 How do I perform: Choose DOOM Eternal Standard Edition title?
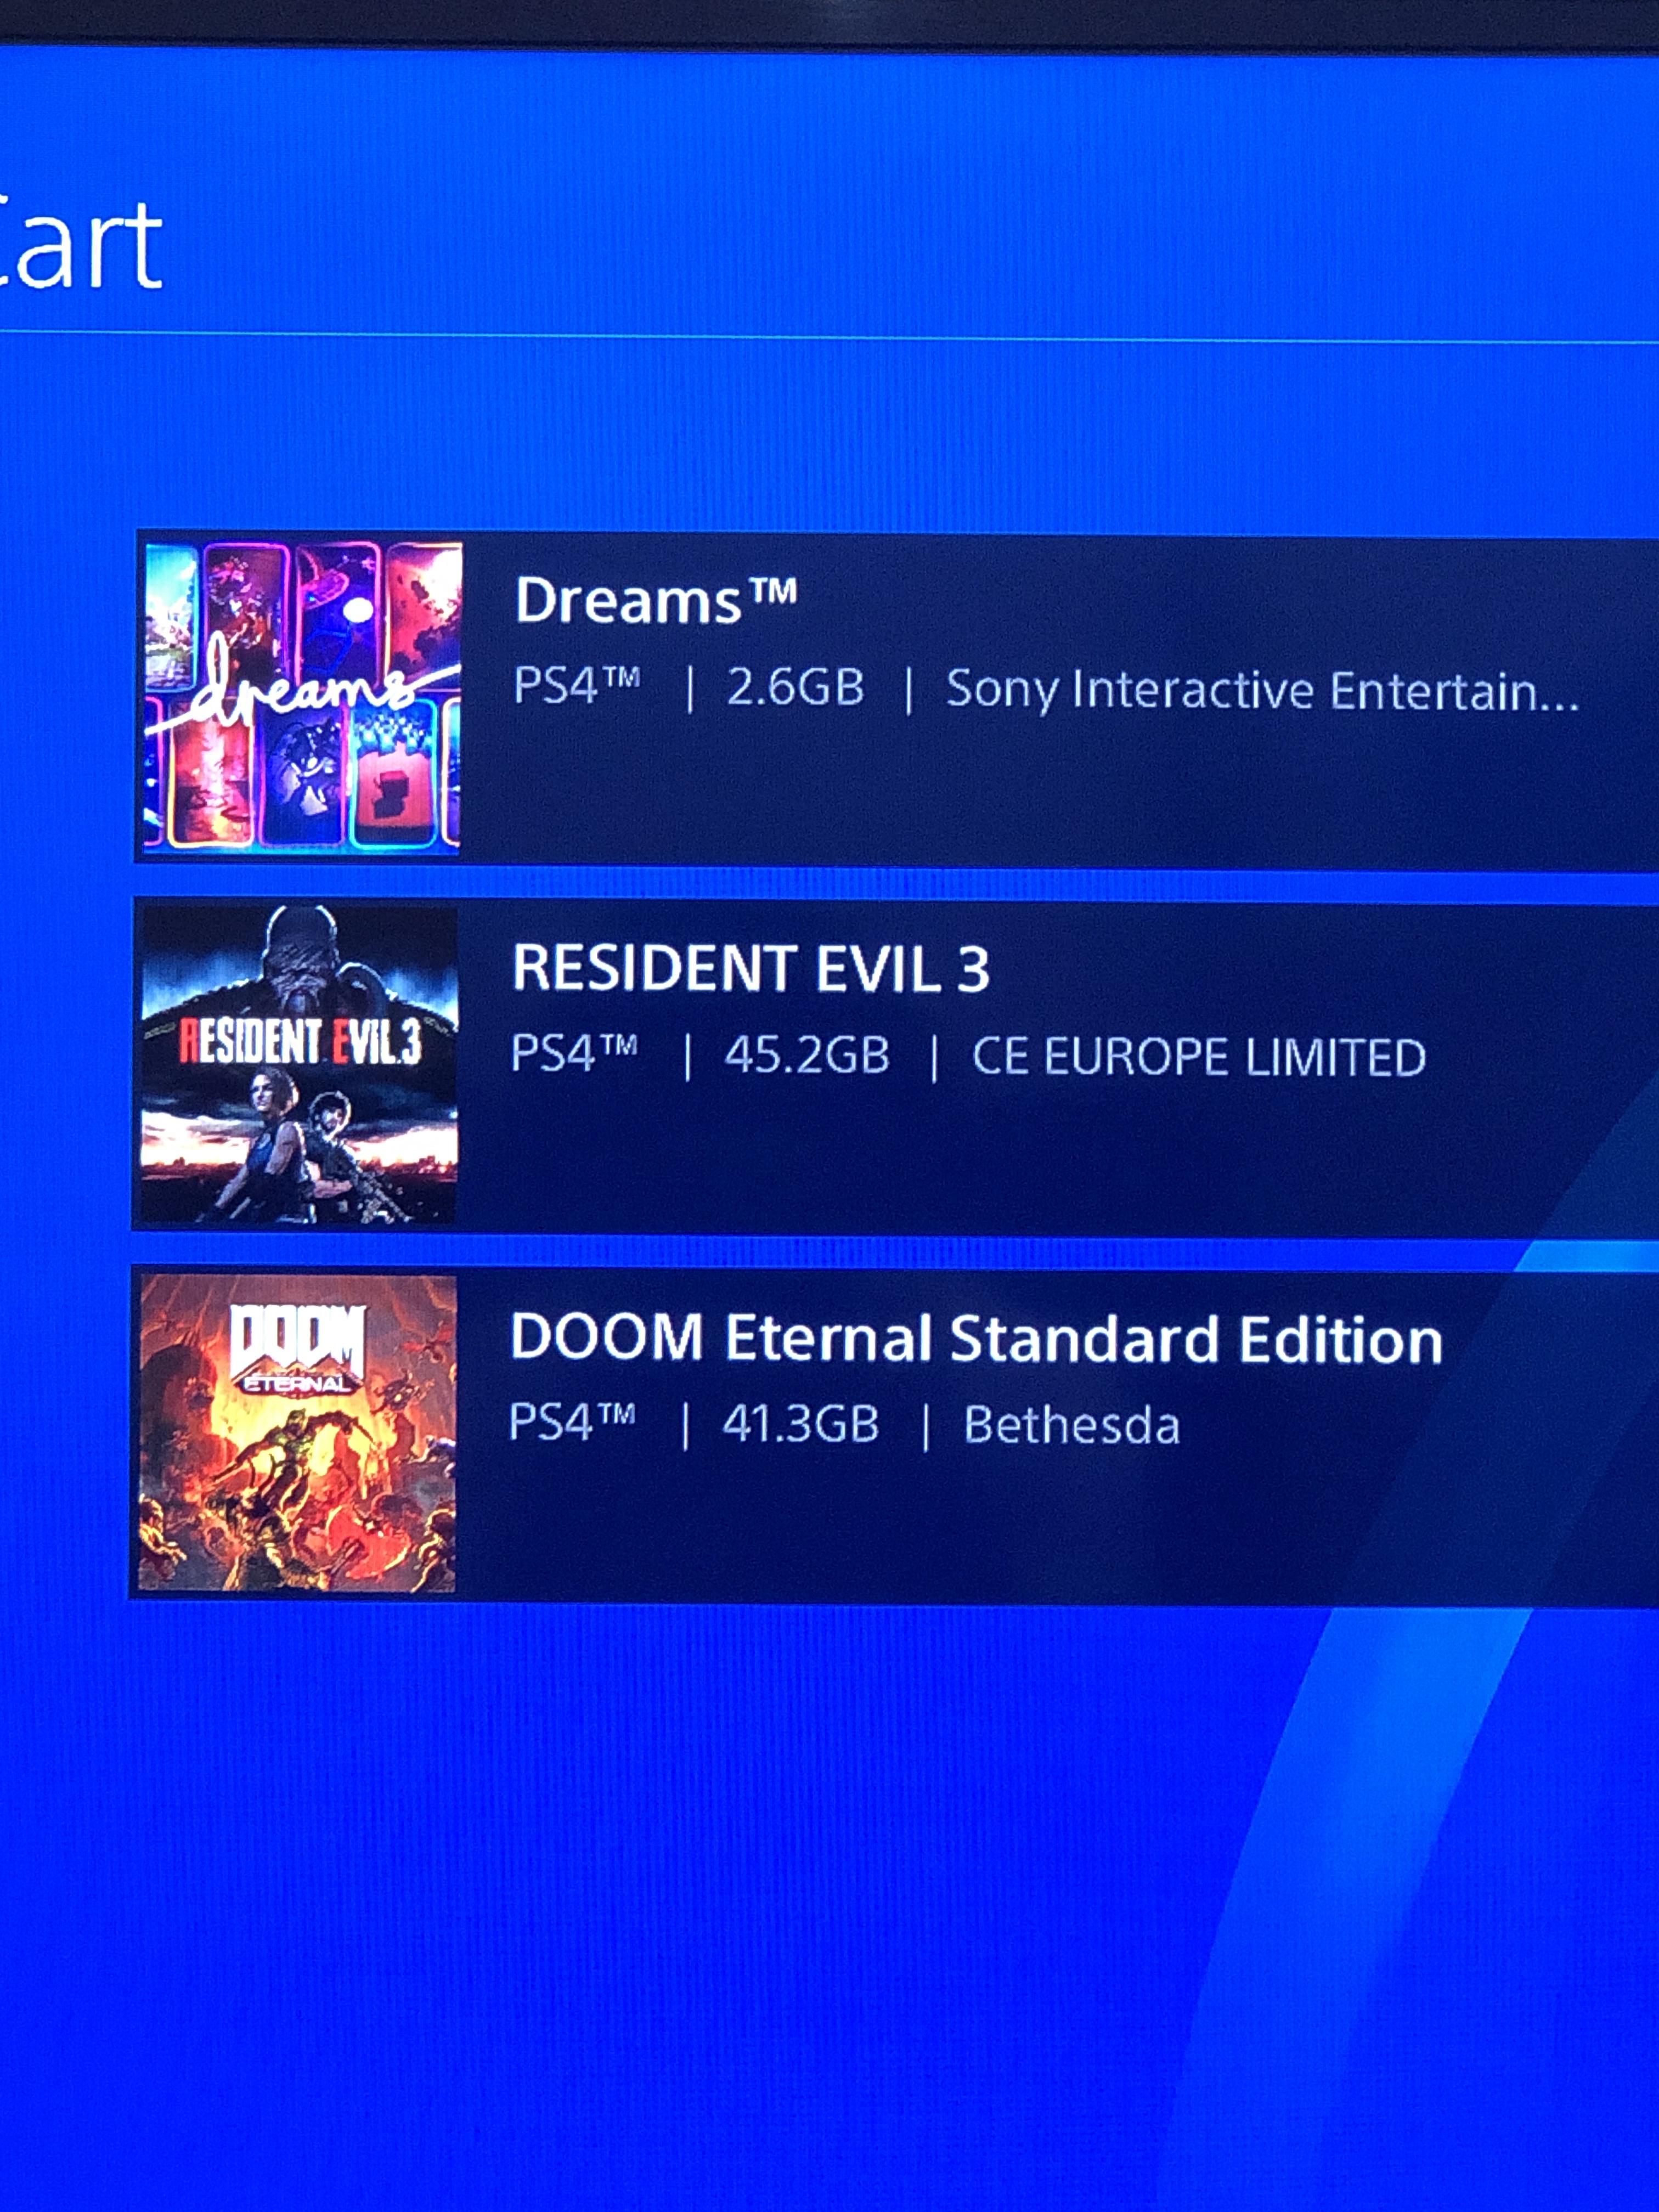pos(976,1338)
